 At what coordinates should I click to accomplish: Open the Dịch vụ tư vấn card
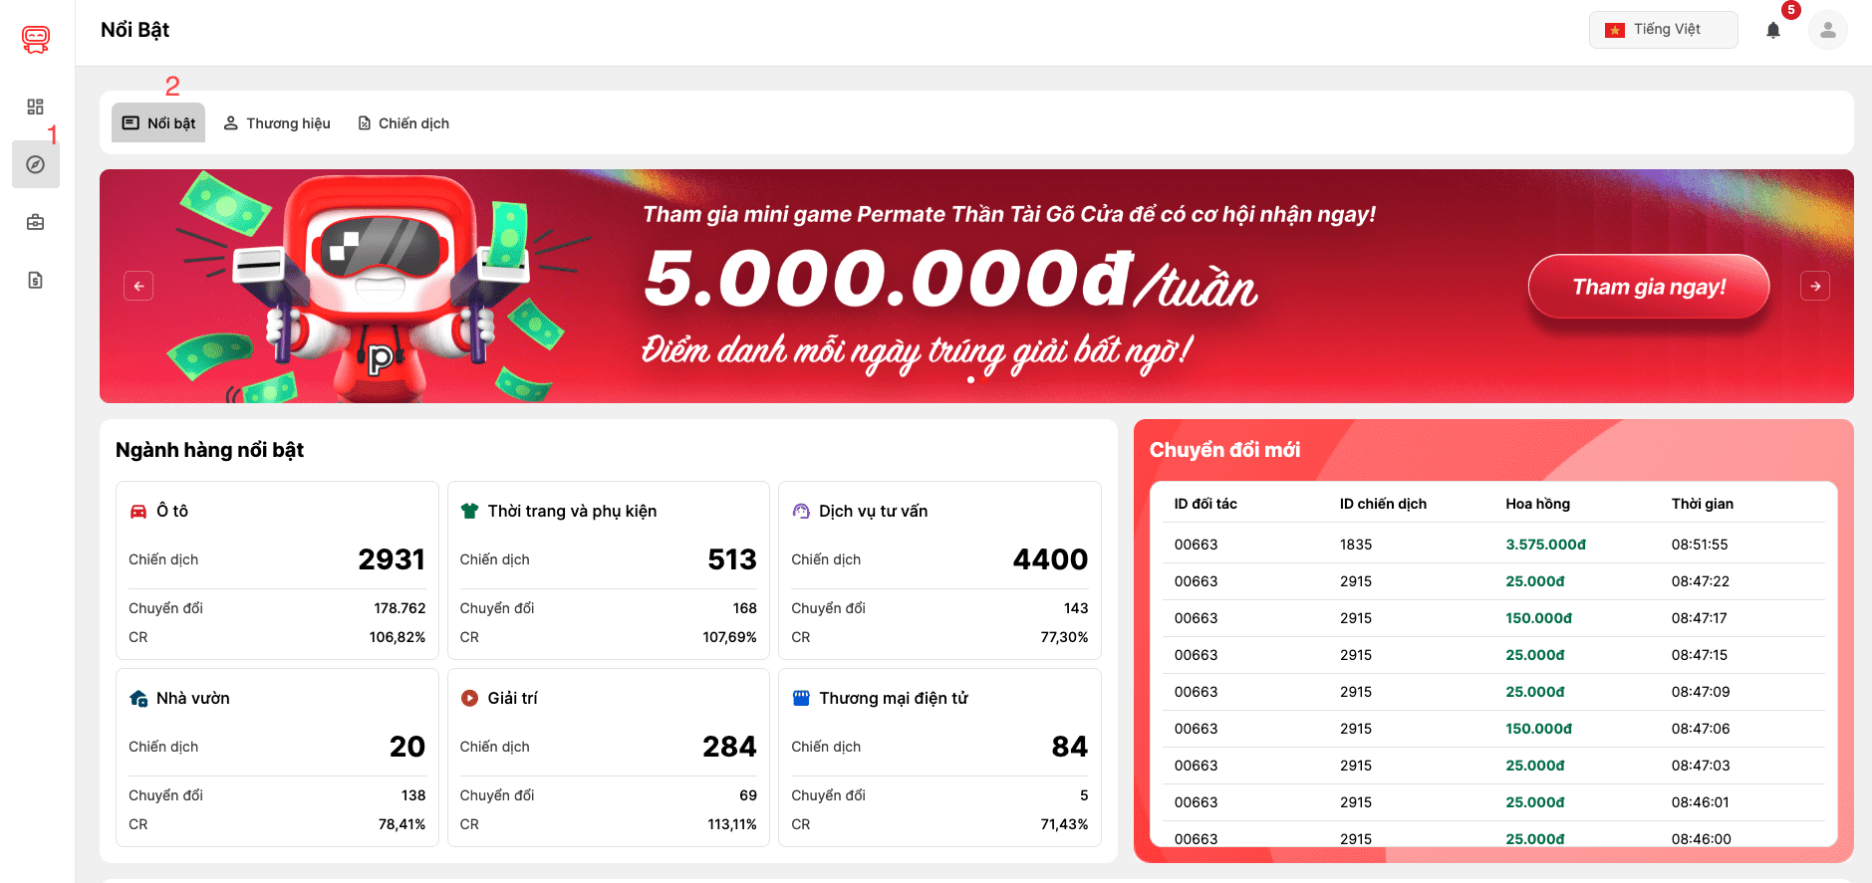(x=939, y=569)
